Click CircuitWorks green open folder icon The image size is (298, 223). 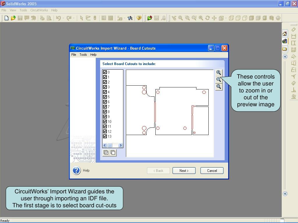click(150, 18)
